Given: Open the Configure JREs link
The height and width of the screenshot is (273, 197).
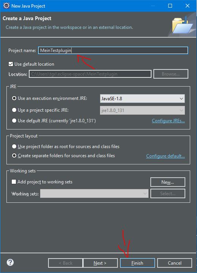Looking at the screenshot, I should click(x=168, y=121).
